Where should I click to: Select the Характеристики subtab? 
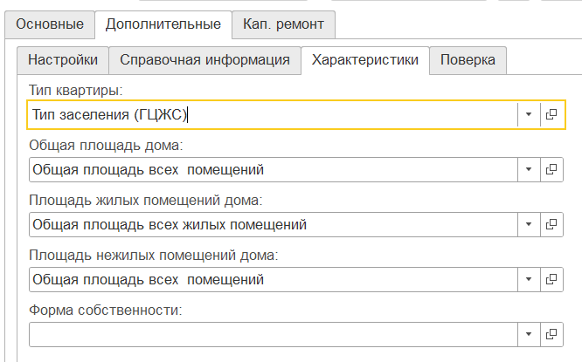pyautogui.click(x=364, y=60)
